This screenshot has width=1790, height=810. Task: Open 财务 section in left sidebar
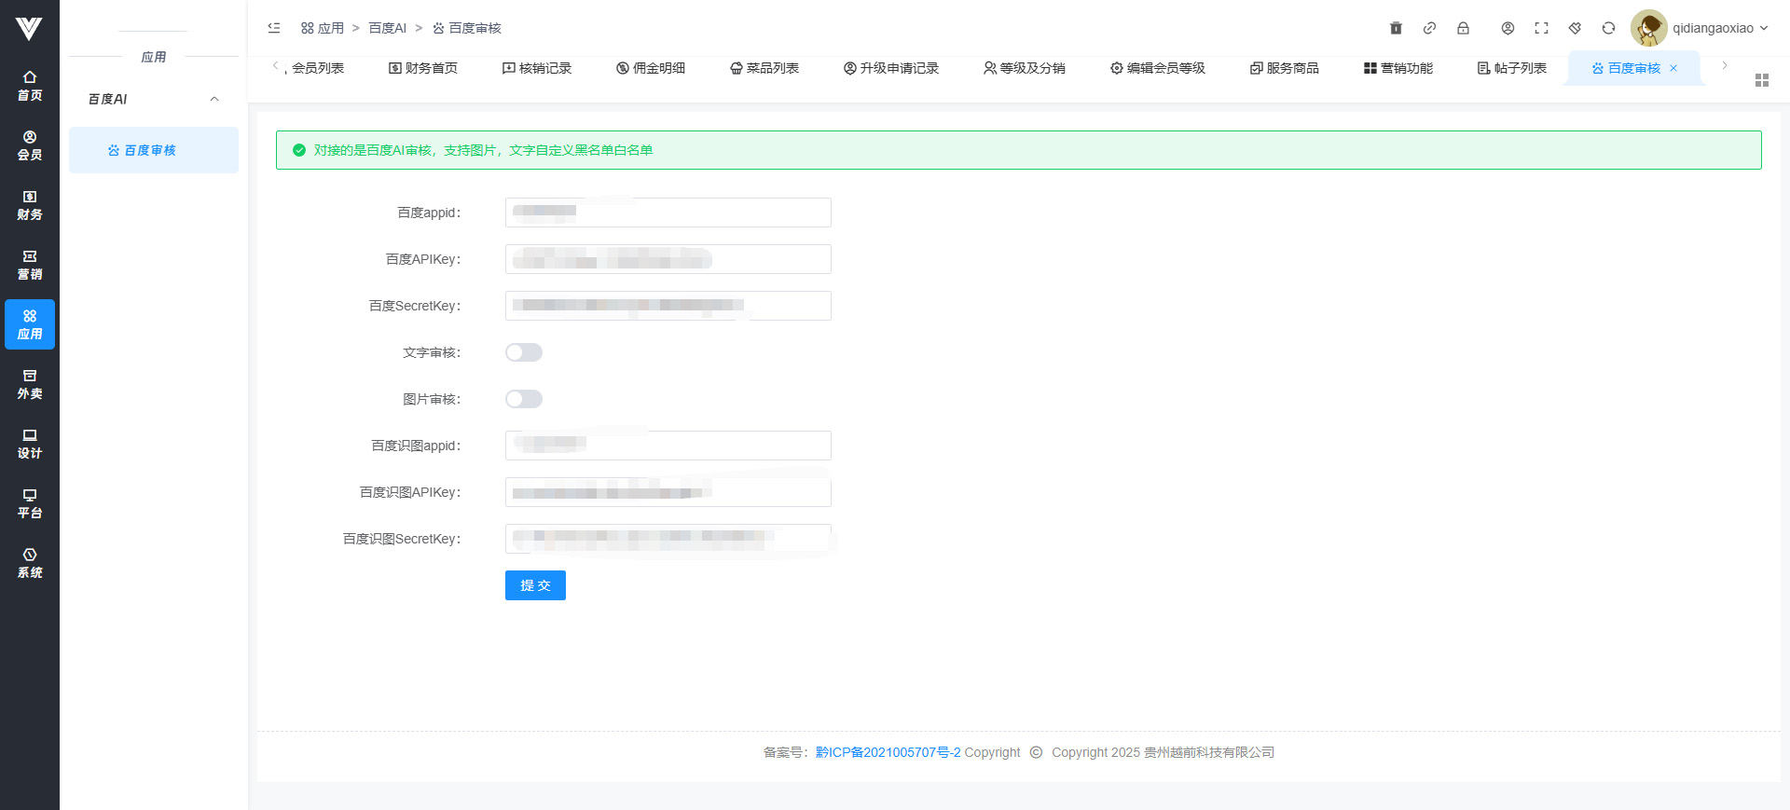click(x=30, y=205)
